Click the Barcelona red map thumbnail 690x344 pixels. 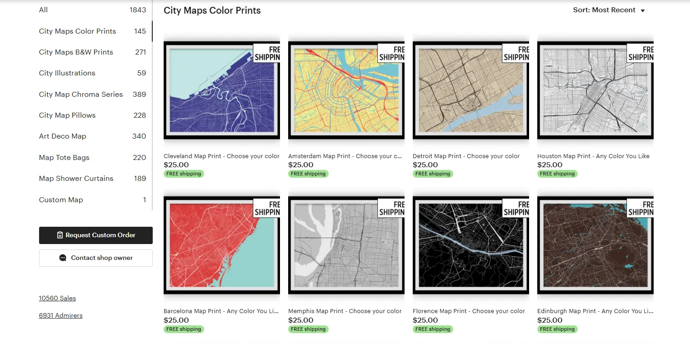[221, 244]
